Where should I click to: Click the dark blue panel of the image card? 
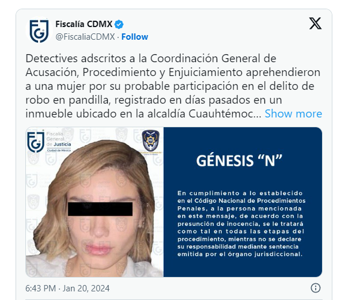(243, 202)
